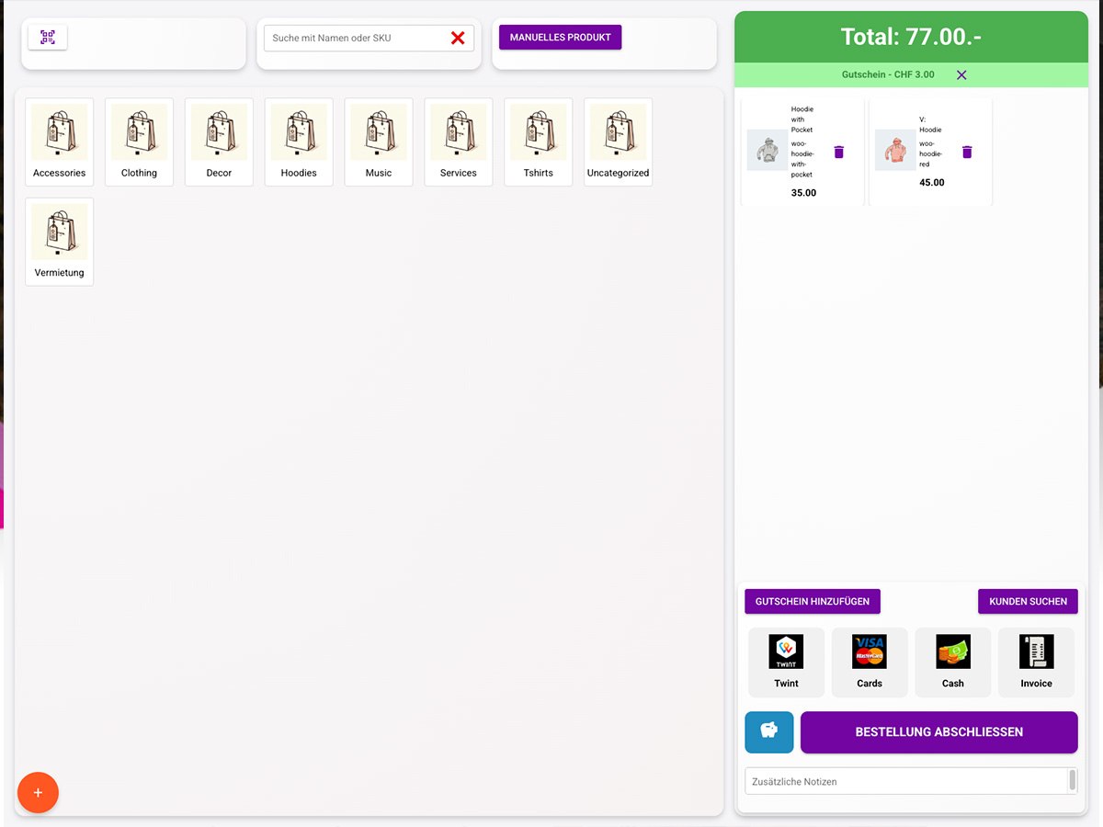Viewport: 1103px width, 827px height.
Task: Remove the Gutschein CHF 3.00 coupon
Action: tap(961, 74)
